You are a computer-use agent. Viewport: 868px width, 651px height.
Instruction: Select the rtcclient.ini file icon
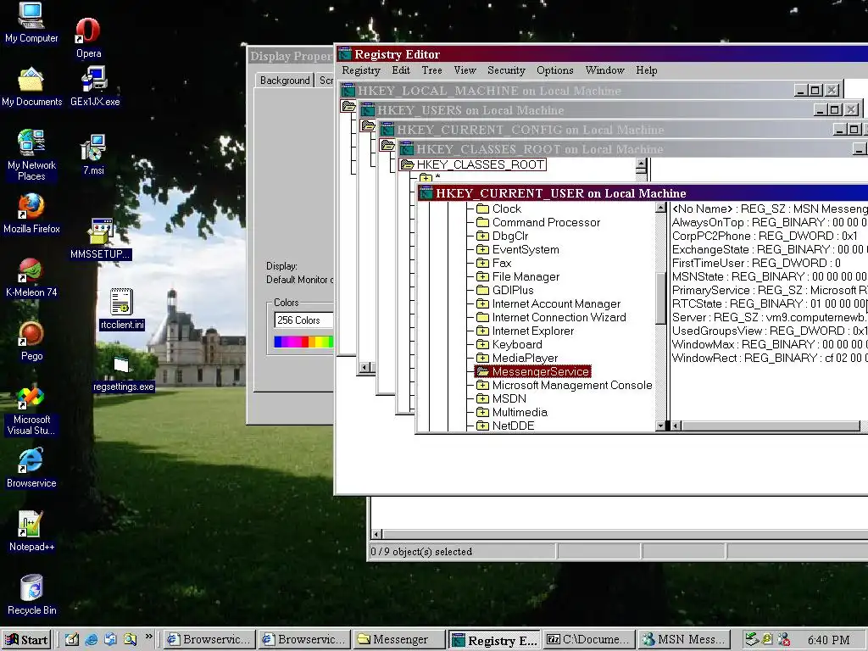[122, 309]
